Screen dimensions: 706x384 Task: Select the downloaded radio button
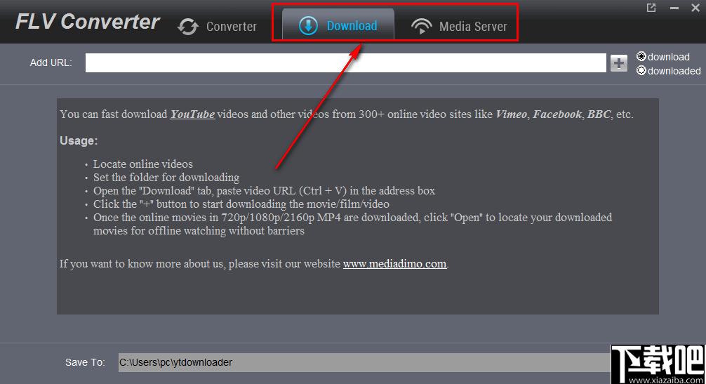pos(641,70)
